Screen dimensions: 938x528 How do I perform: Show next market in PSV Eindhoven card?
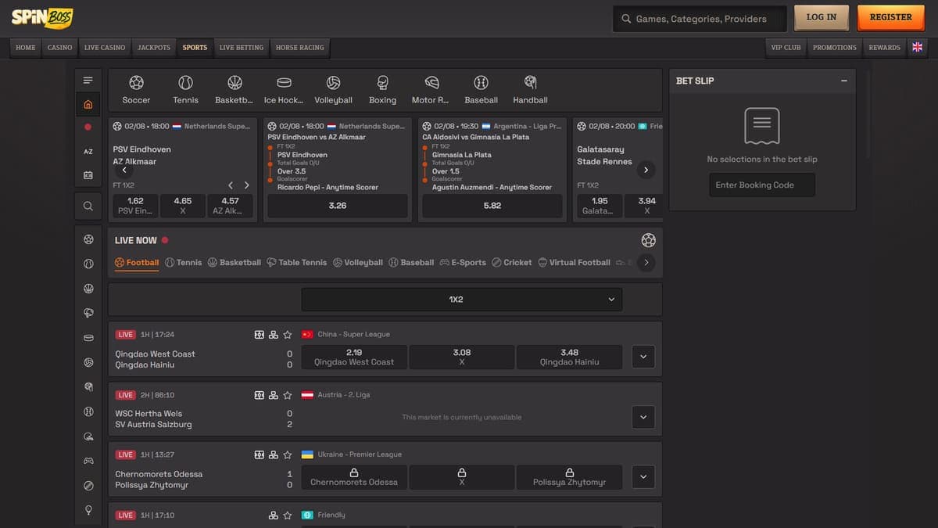pos(247,185)
